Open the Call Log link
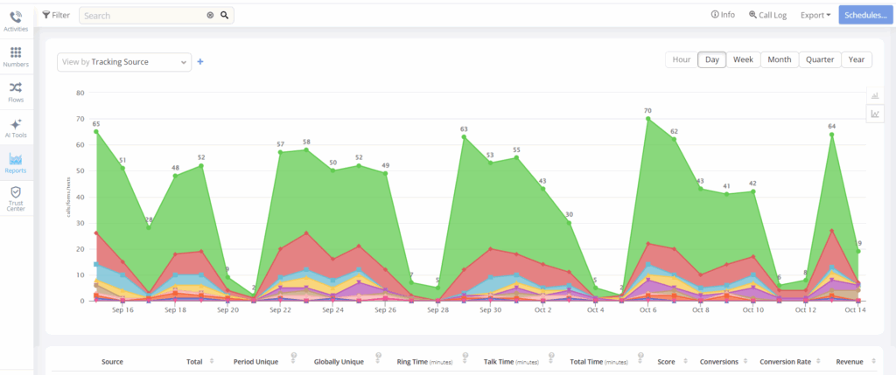 [767, 15]
